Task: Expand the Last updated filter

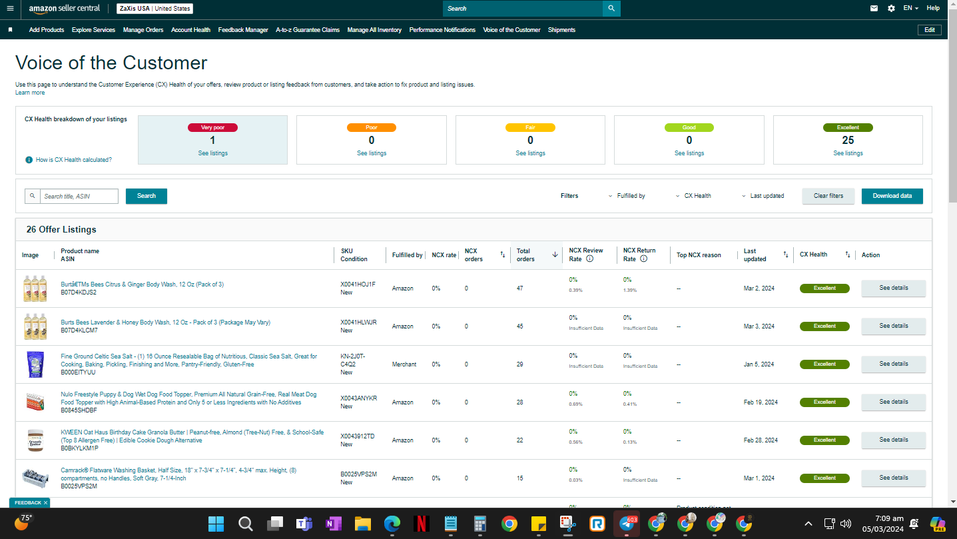Action: [763, 196]
